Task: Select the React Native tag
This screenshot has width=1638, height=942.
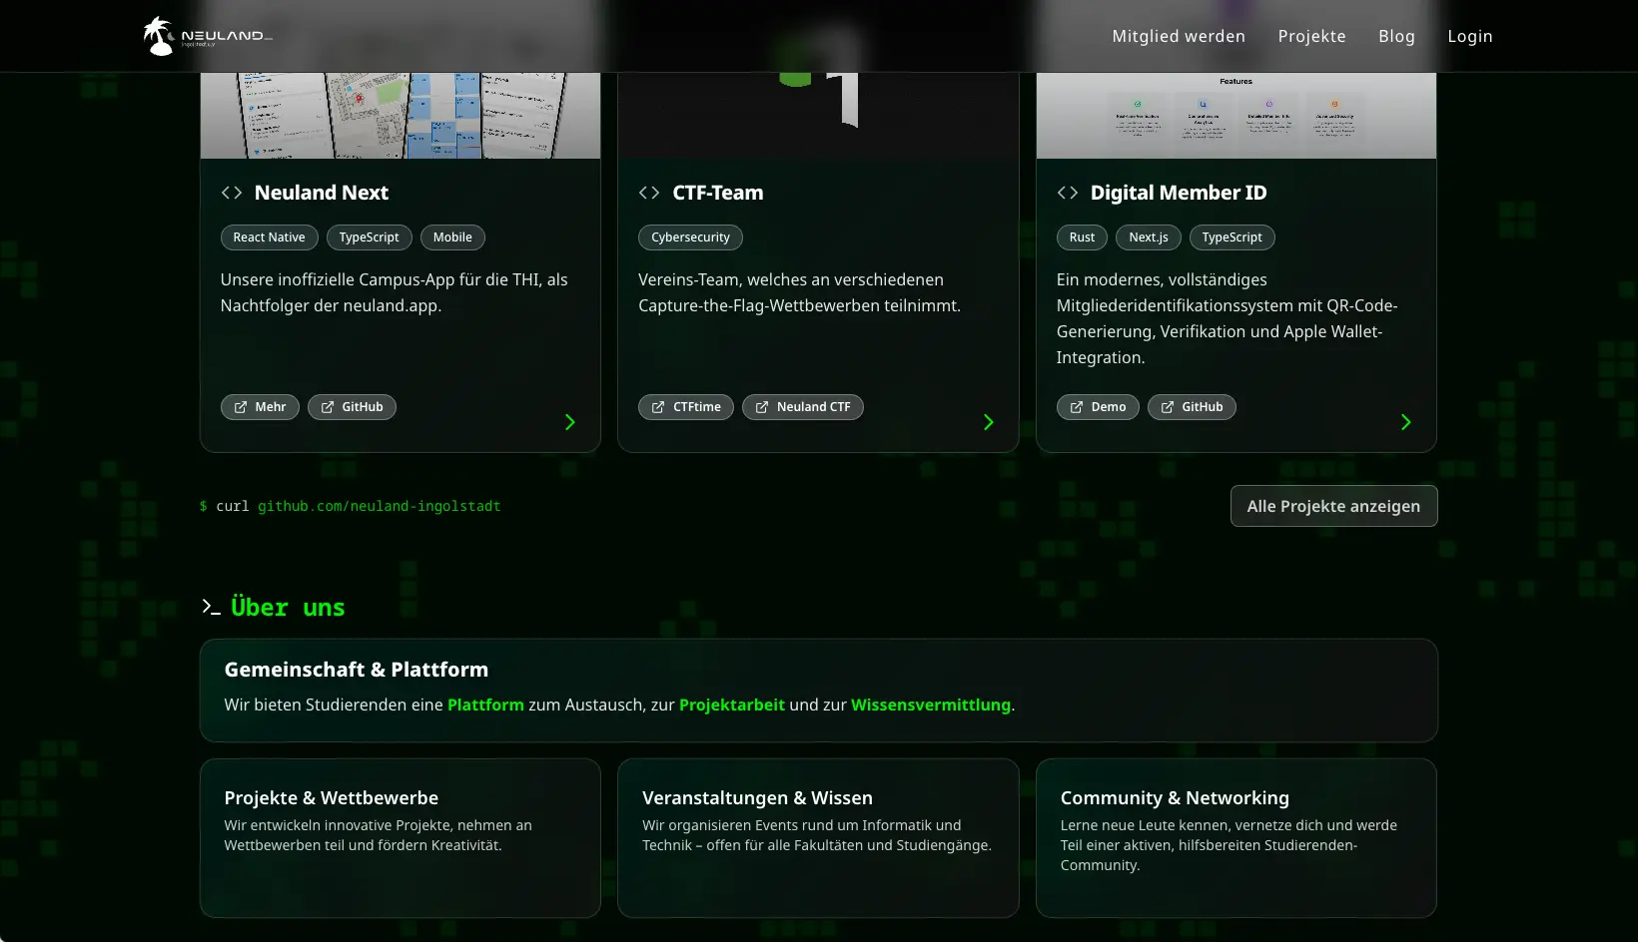Action: [270, 237]
